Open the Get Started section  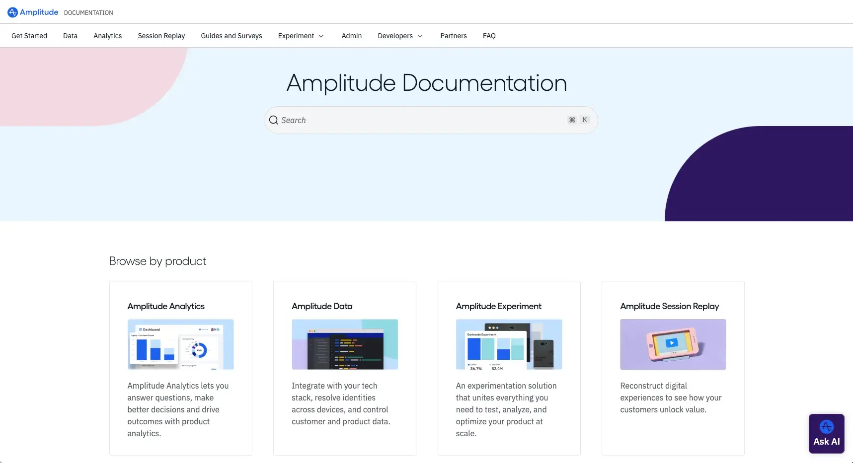[x=29, y=36]
